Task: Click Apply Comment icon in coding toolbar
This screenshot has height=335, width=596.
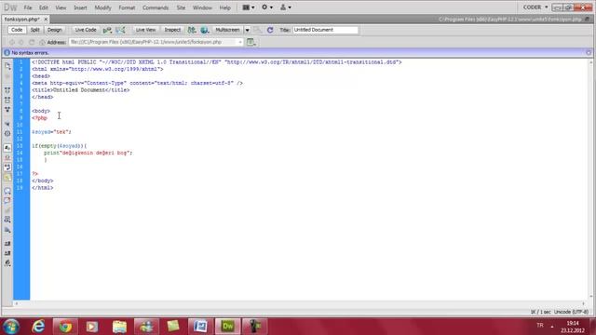Action: [7, 191]
